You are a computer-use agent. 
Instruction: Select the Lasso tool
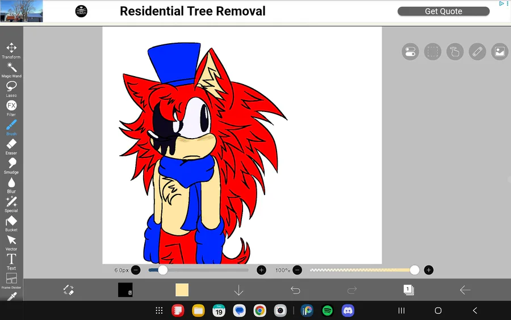point(11,89)
